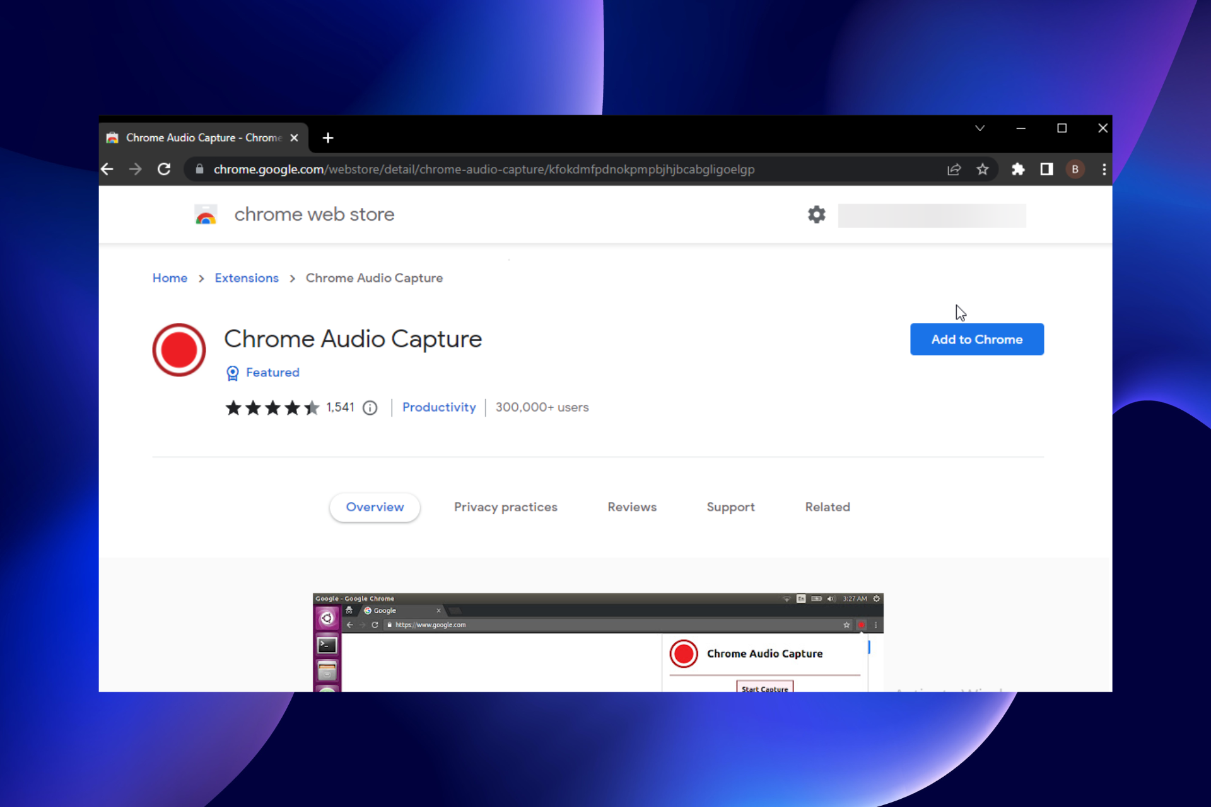This screenshot has height=807, width=1211.
Task: Click the address bar URL
Action: pos(484,169)
